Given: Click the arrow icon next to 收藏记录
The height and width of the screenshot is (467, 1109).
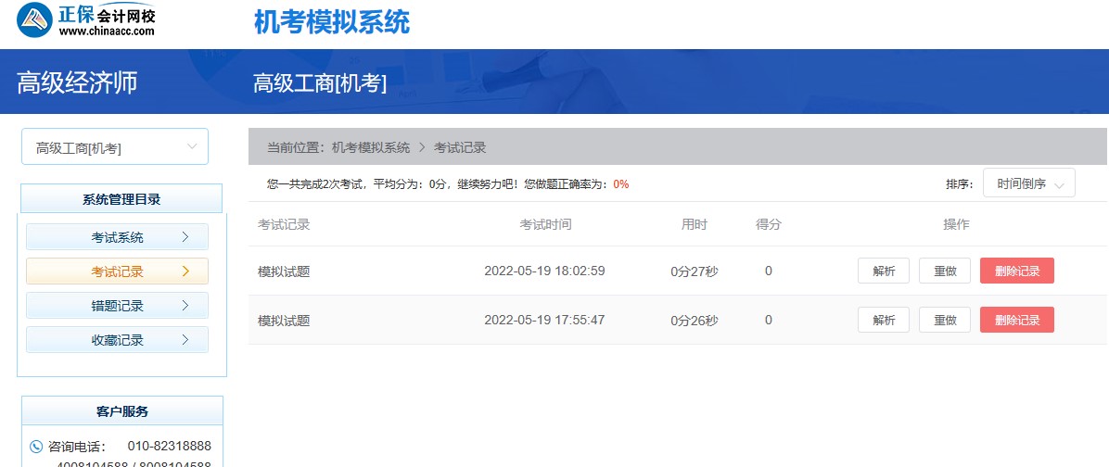Looking at the screenshot, I should point(185,340).
